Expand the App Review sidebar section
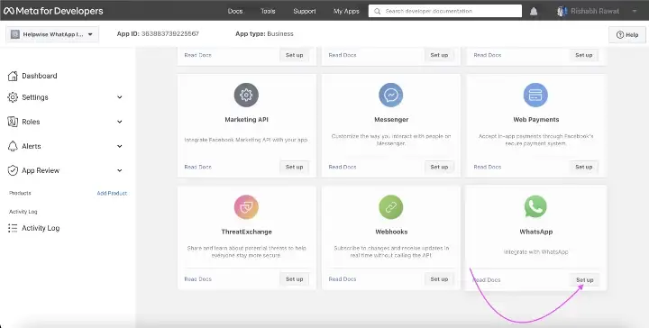Image resolution: width=649 pixels, height=328 pixels. [x=120, y=170]
